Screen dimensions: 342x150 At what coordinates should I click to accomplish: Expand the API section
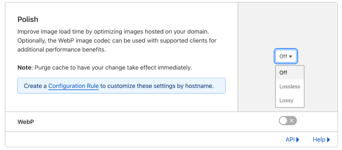tap(292, 140)
